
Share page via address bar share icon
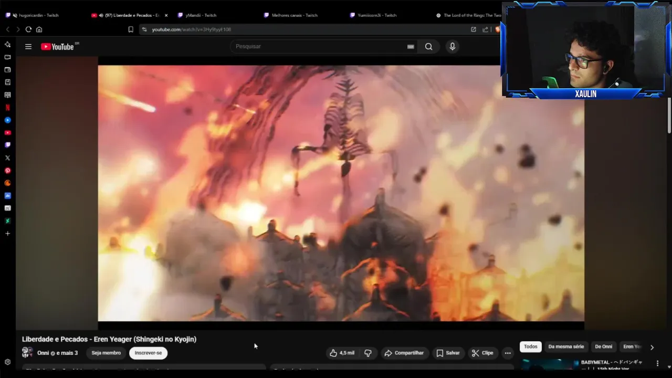pyautogui.click(x=485, y=29)
